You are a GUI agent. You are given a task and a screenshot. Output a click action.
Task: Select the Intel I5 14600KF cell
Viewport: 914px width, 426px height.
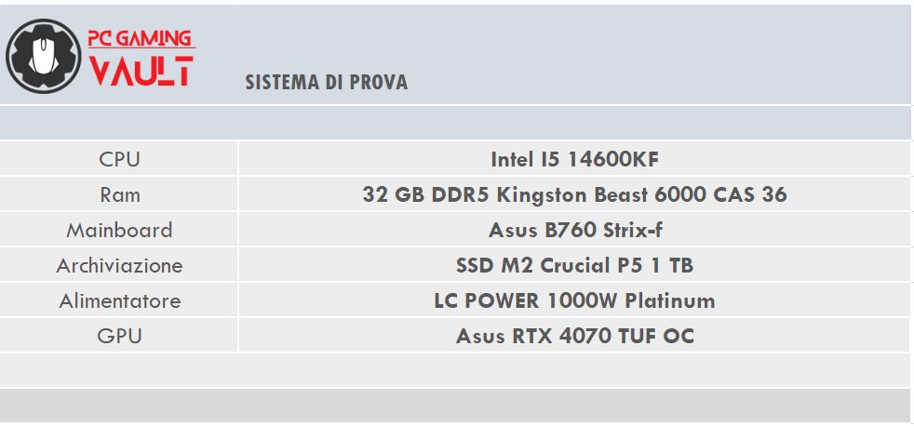pyautogui.click(x=574, y=158)
